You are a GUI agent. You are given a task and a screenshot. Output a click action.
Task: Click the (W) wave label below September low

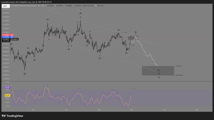pyautogui.click(x=100, y=58)
